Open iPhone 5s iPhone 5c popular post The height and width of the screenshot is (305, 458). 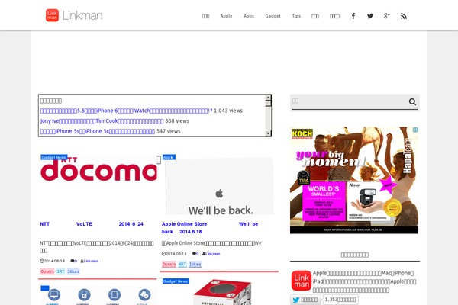(x=97, y=131)
